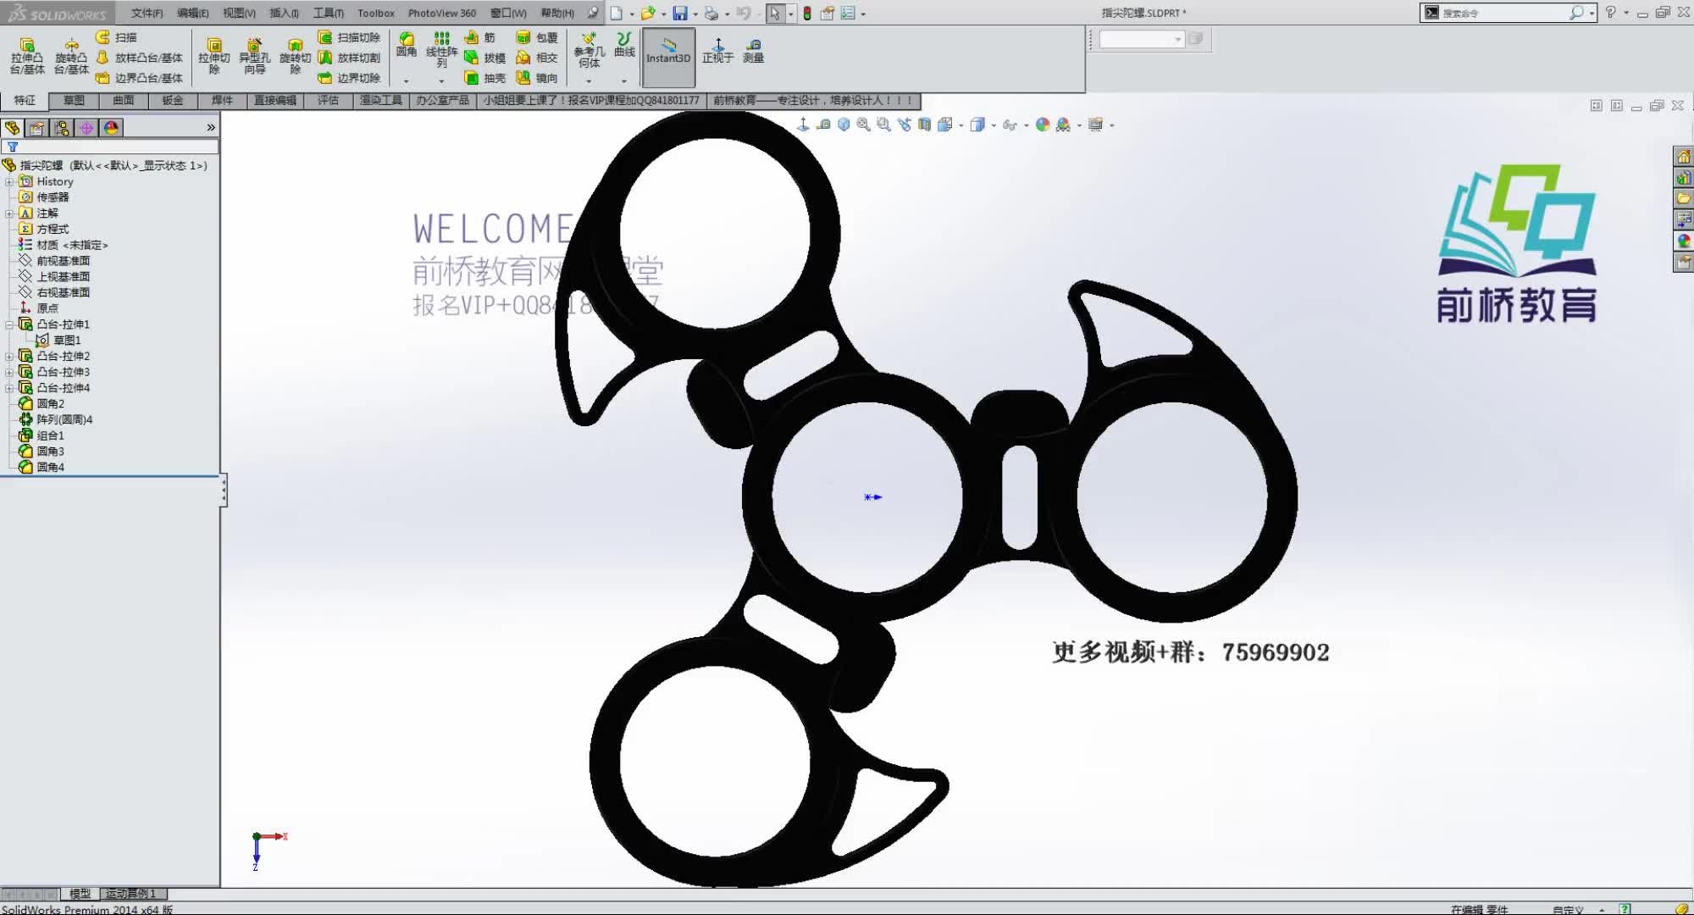The image size is (1694, 915).
Task: Click the Zoom to Area icon in view toolbar
Action: pos(883,125)
